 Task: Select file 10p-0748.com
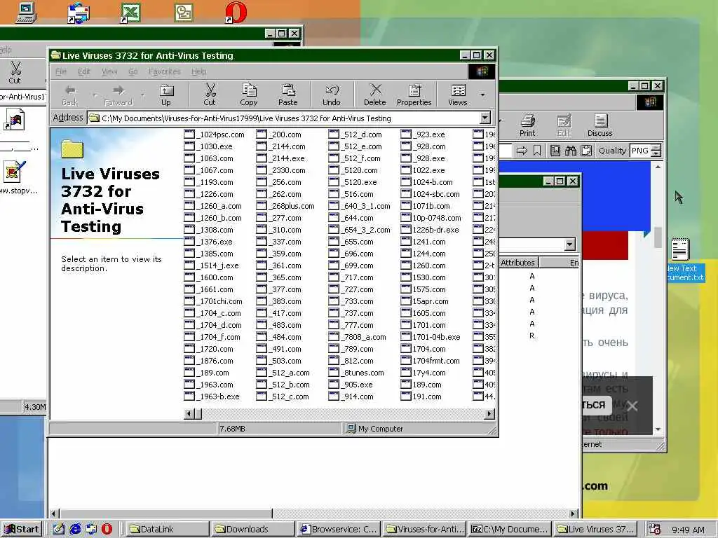pyautogui.click(x=431, y=218)
